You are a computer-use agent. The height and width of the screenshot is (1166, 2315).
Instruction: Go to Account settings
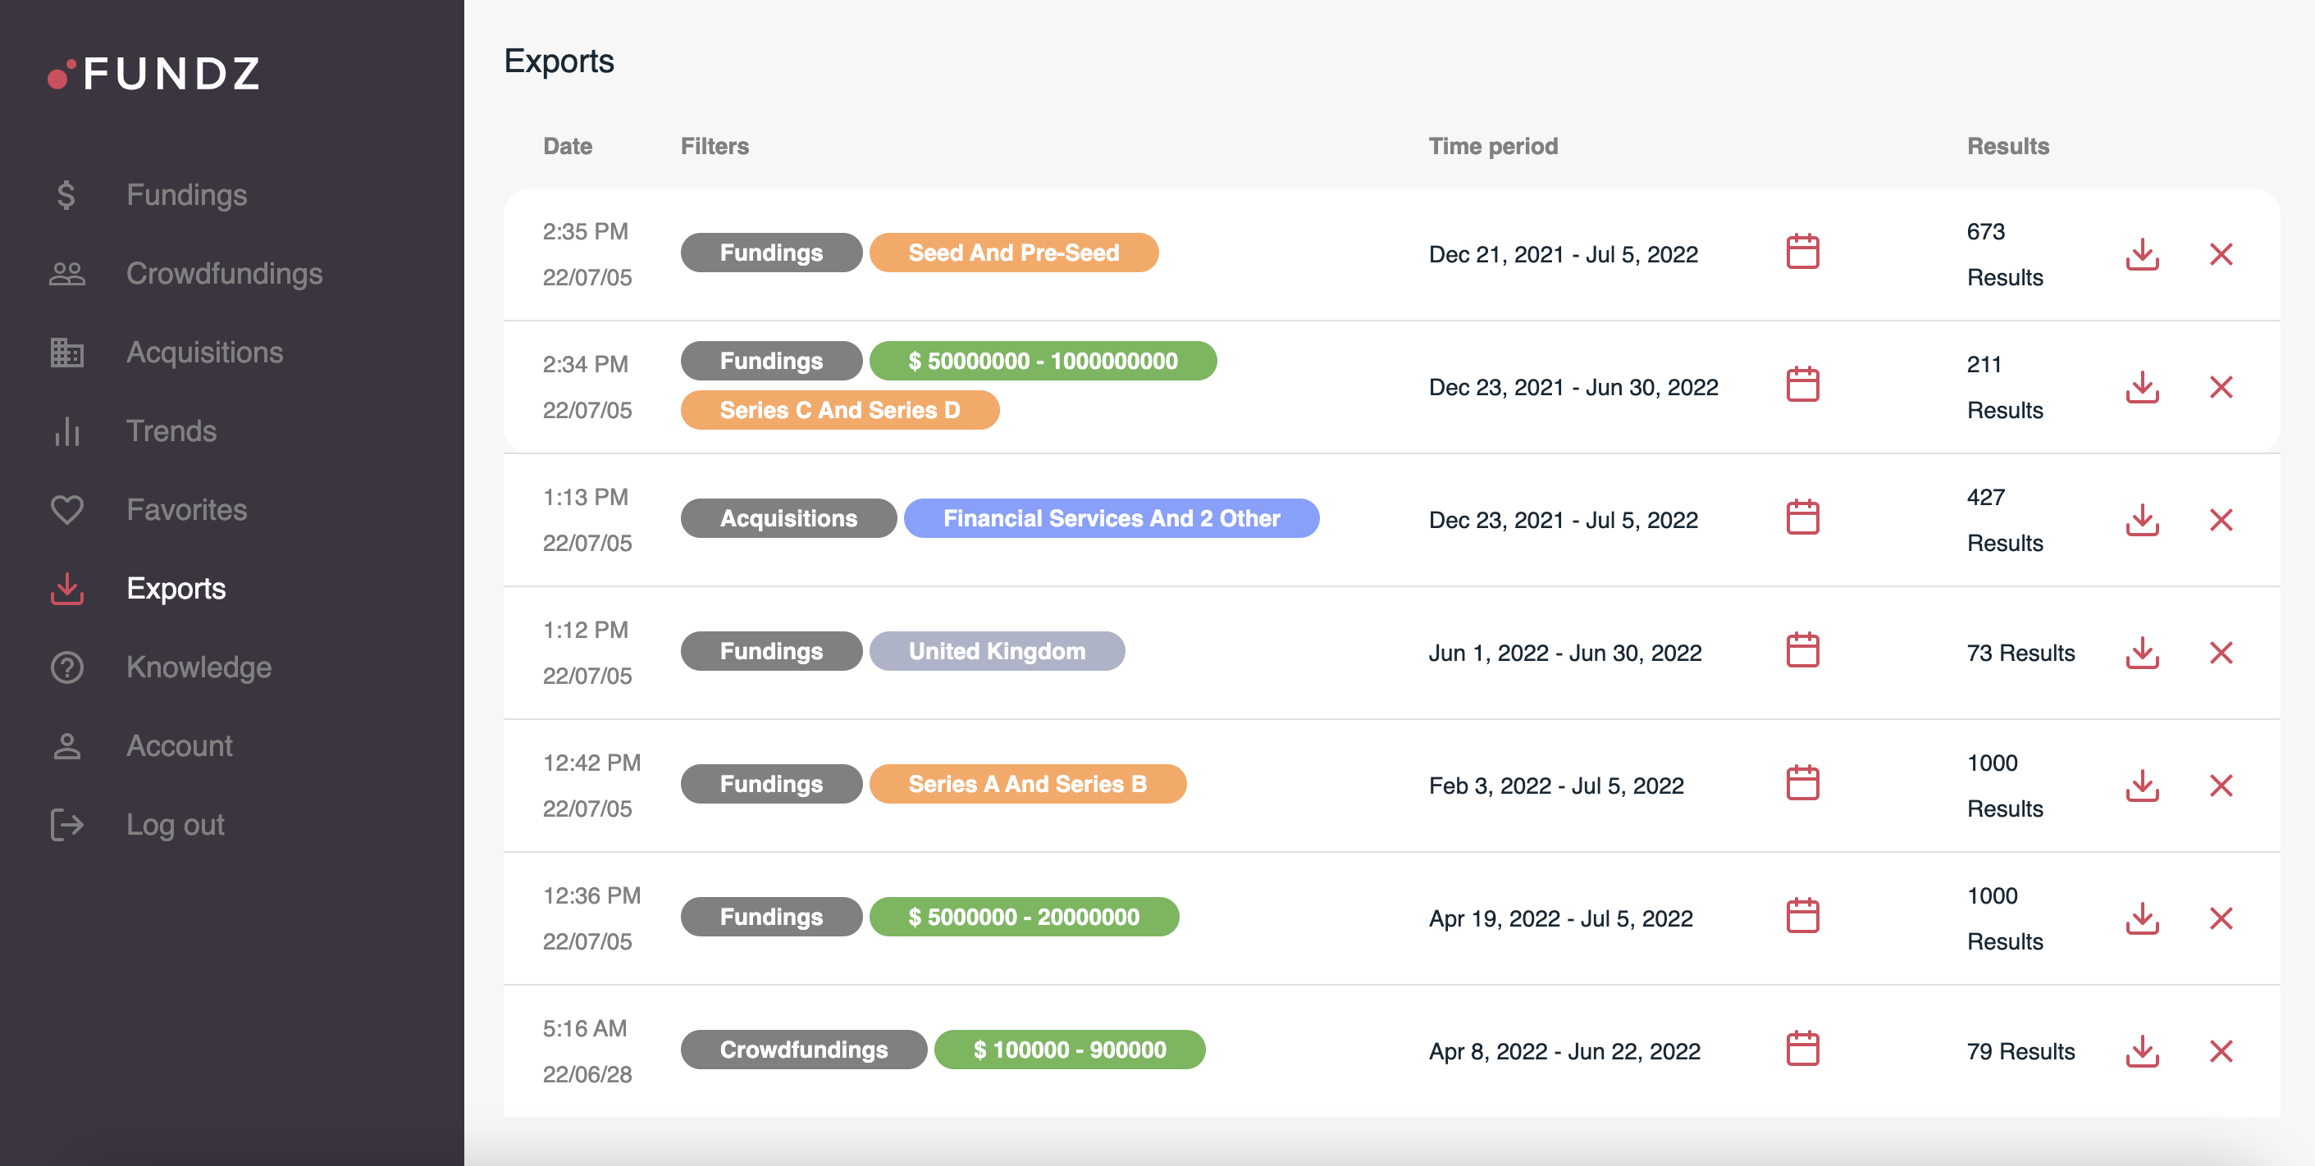click(x=179, y=745)
